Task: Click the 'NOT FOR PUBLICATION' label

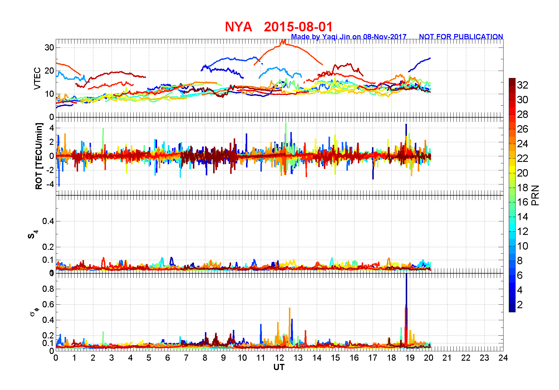Action: (461, 37)
